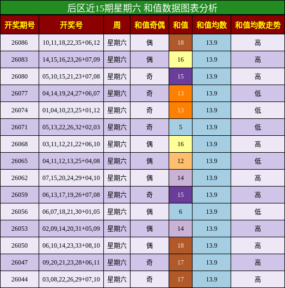The width and height of the screenshot is (285, 288).
Task: Select parity '奇' in row 26080
Action: click(x=150, y=76)
